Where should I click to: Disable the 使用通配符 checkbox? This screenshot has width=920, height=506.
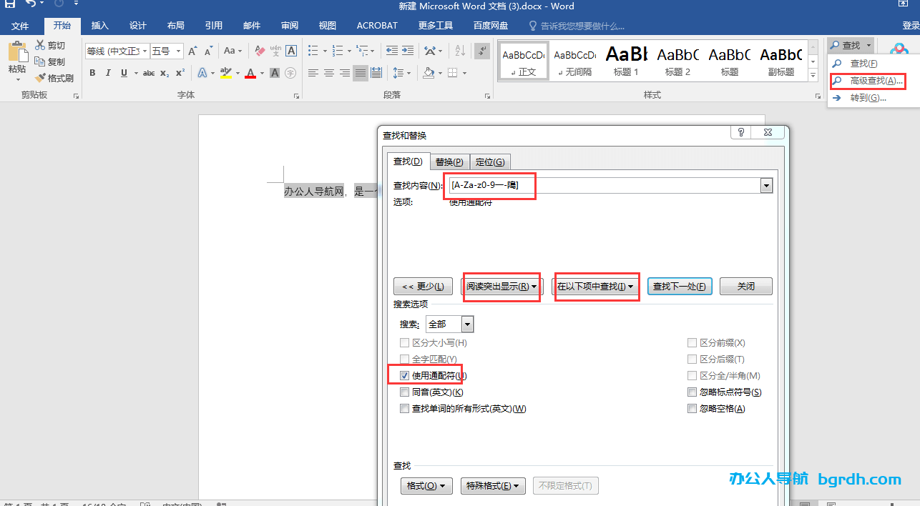pyautogui.click(x=405, y=374)
